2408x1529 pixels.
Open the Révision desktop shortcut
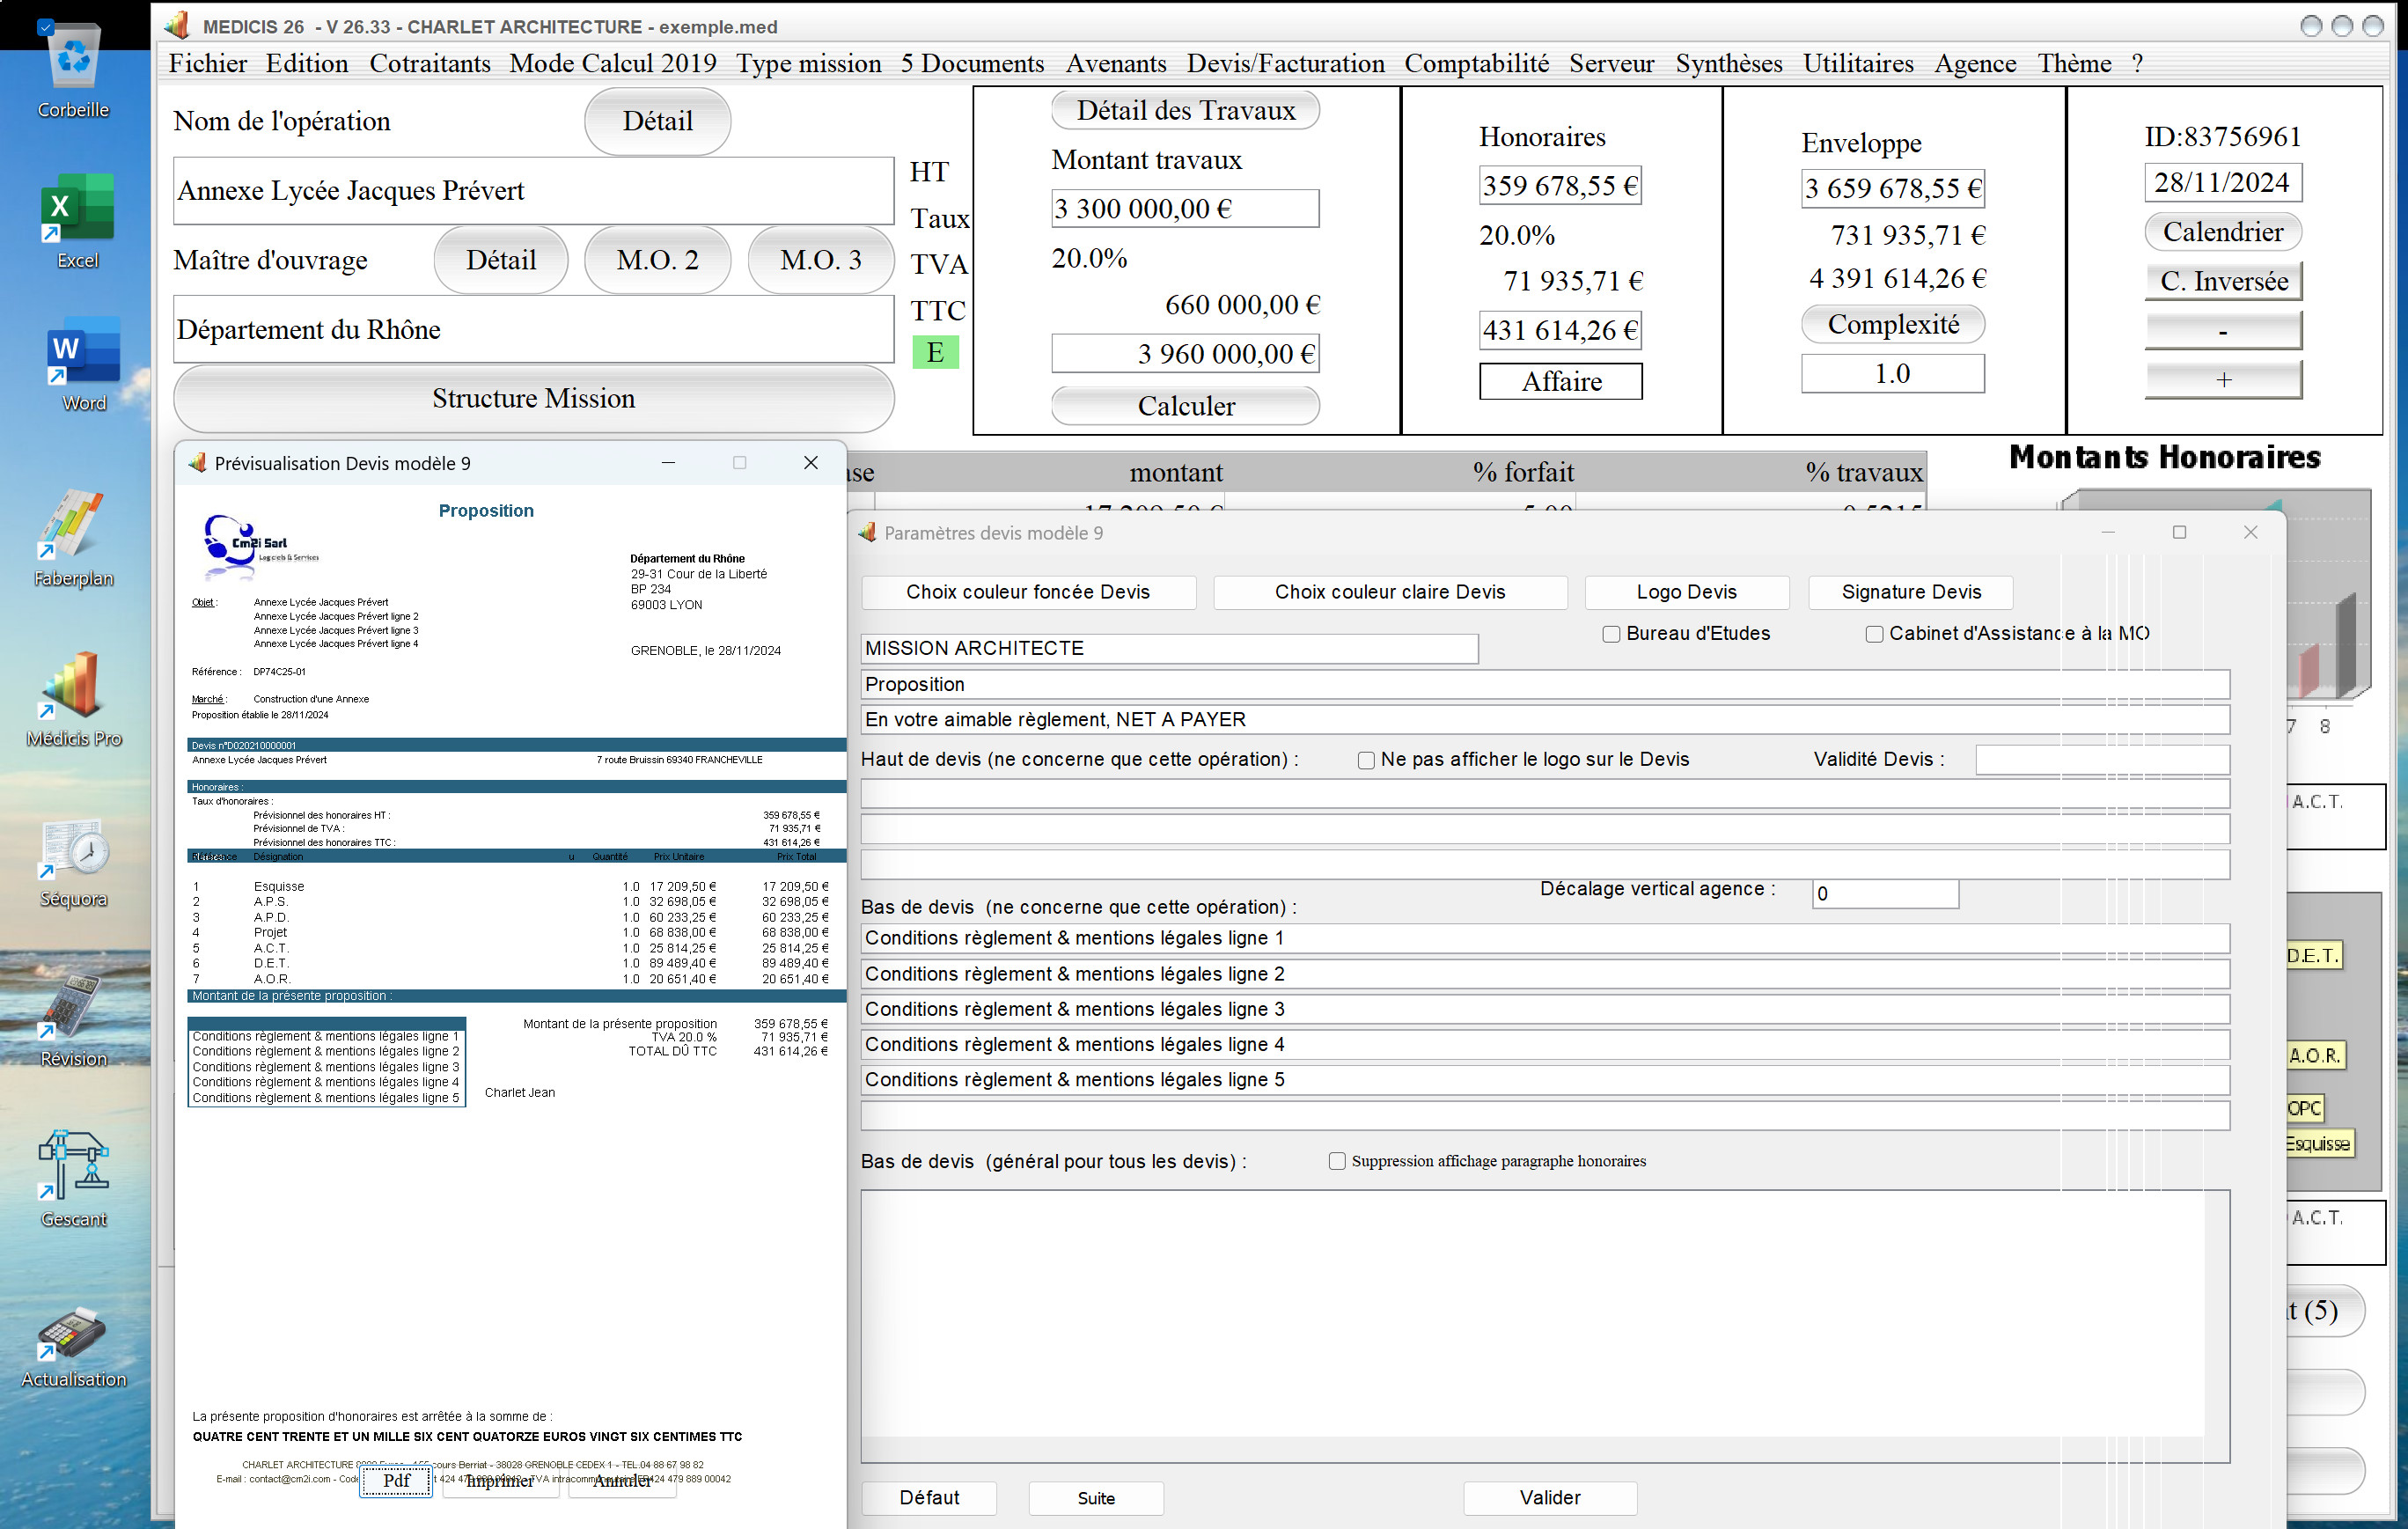73,1020
